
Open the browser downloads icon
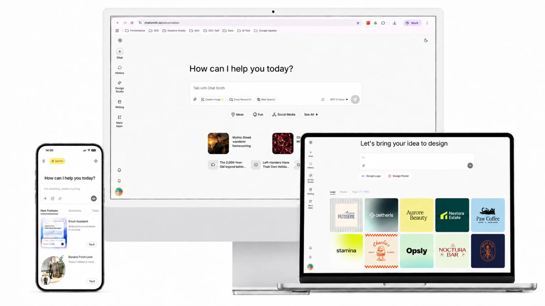(394, 23)
